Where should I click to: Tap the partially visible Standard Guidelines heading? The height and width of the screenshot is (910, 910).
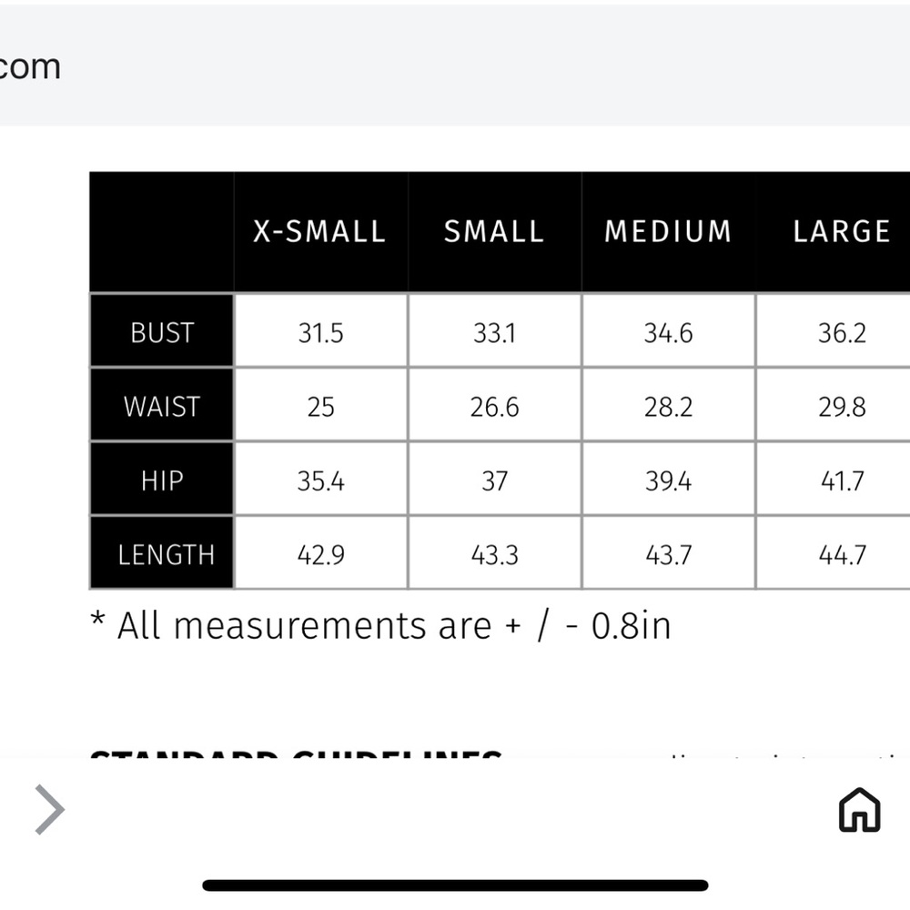[x=296, y=754]
